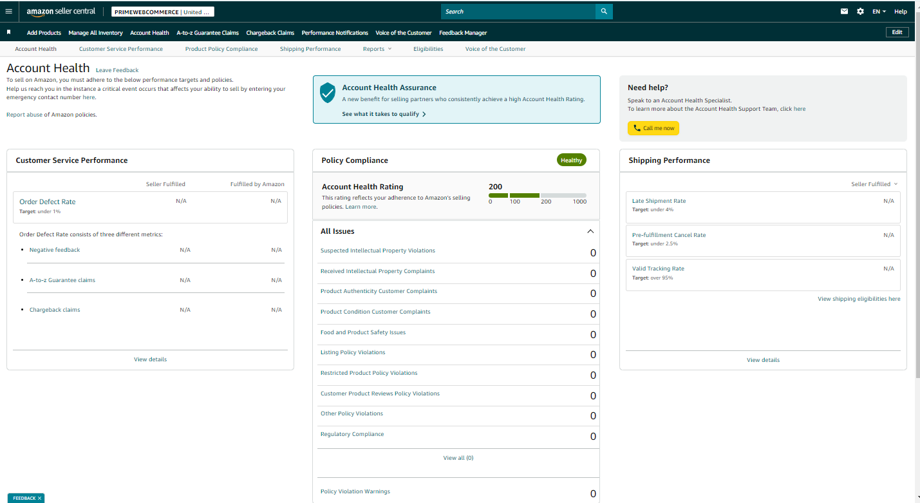
Task: Click the Leave Feedback link
Action: click(117, 70)
